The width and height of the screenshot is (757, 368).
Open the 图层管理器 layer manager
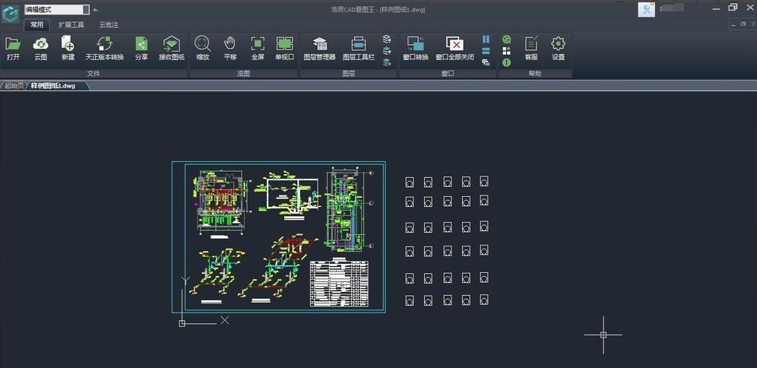click(319, 47)
